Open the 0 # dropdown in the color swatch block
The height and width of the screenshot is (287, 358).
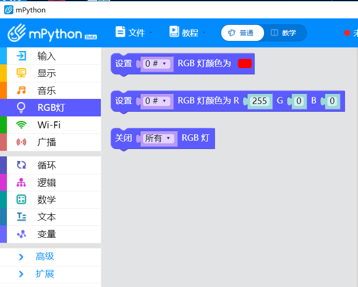(x=157, y=64)
